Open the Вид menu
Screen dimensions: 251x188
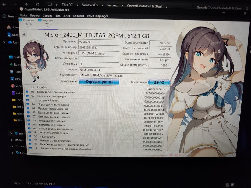click(58, 16)
